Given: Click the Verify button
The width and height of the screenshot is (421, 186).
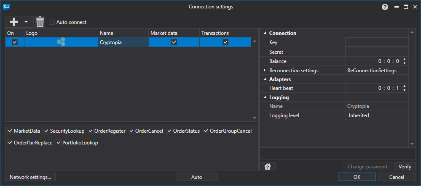Looking at the screenshot, I should (x=405, y=166).
